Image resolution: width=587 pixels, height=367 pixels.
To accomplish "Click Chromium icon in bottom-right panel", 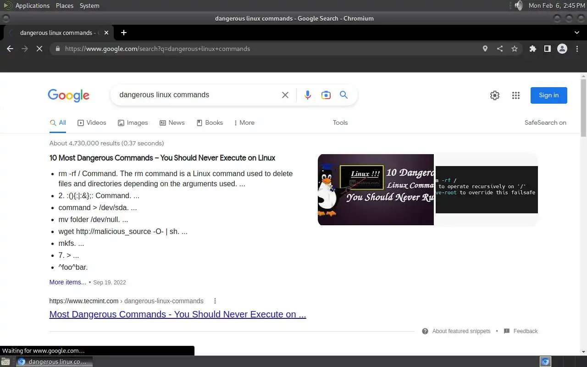I will tap(545, 361).
